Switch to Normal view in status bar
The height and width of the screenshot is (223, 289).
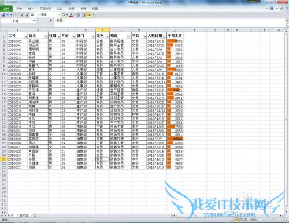point(236,220)
